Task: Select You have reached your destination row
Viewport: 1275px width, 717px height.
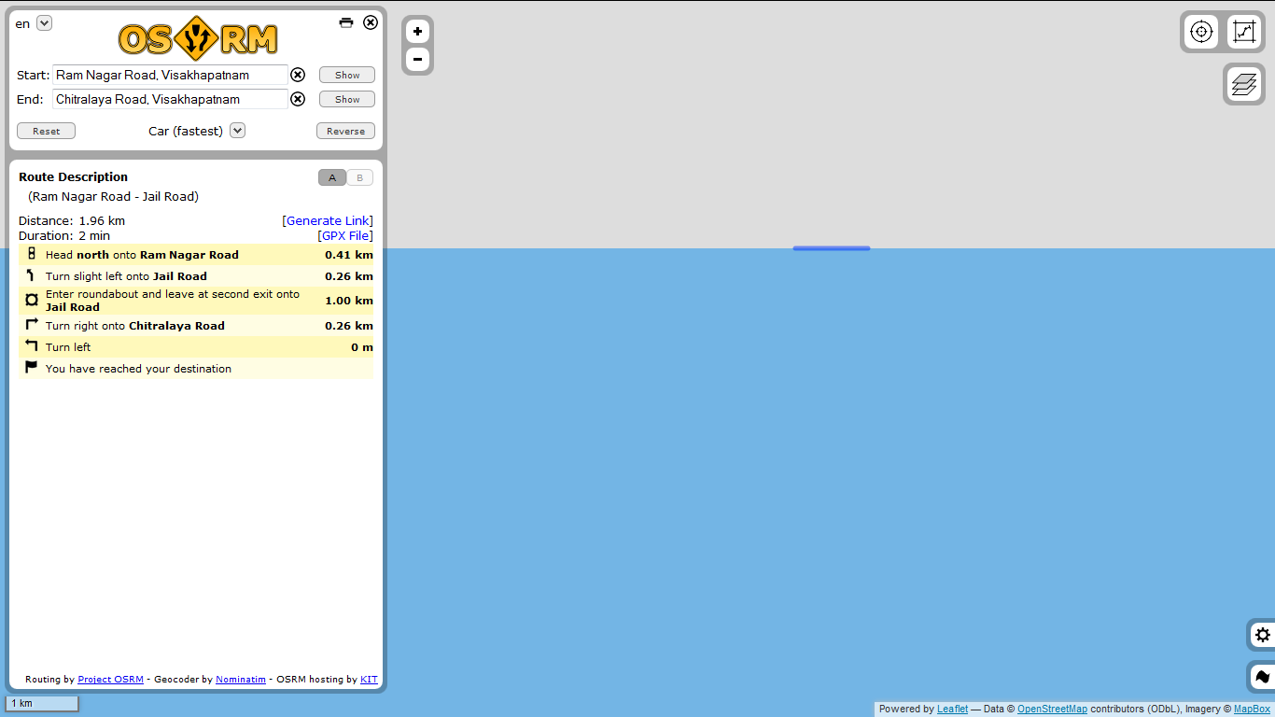Action: pos(196,368)
